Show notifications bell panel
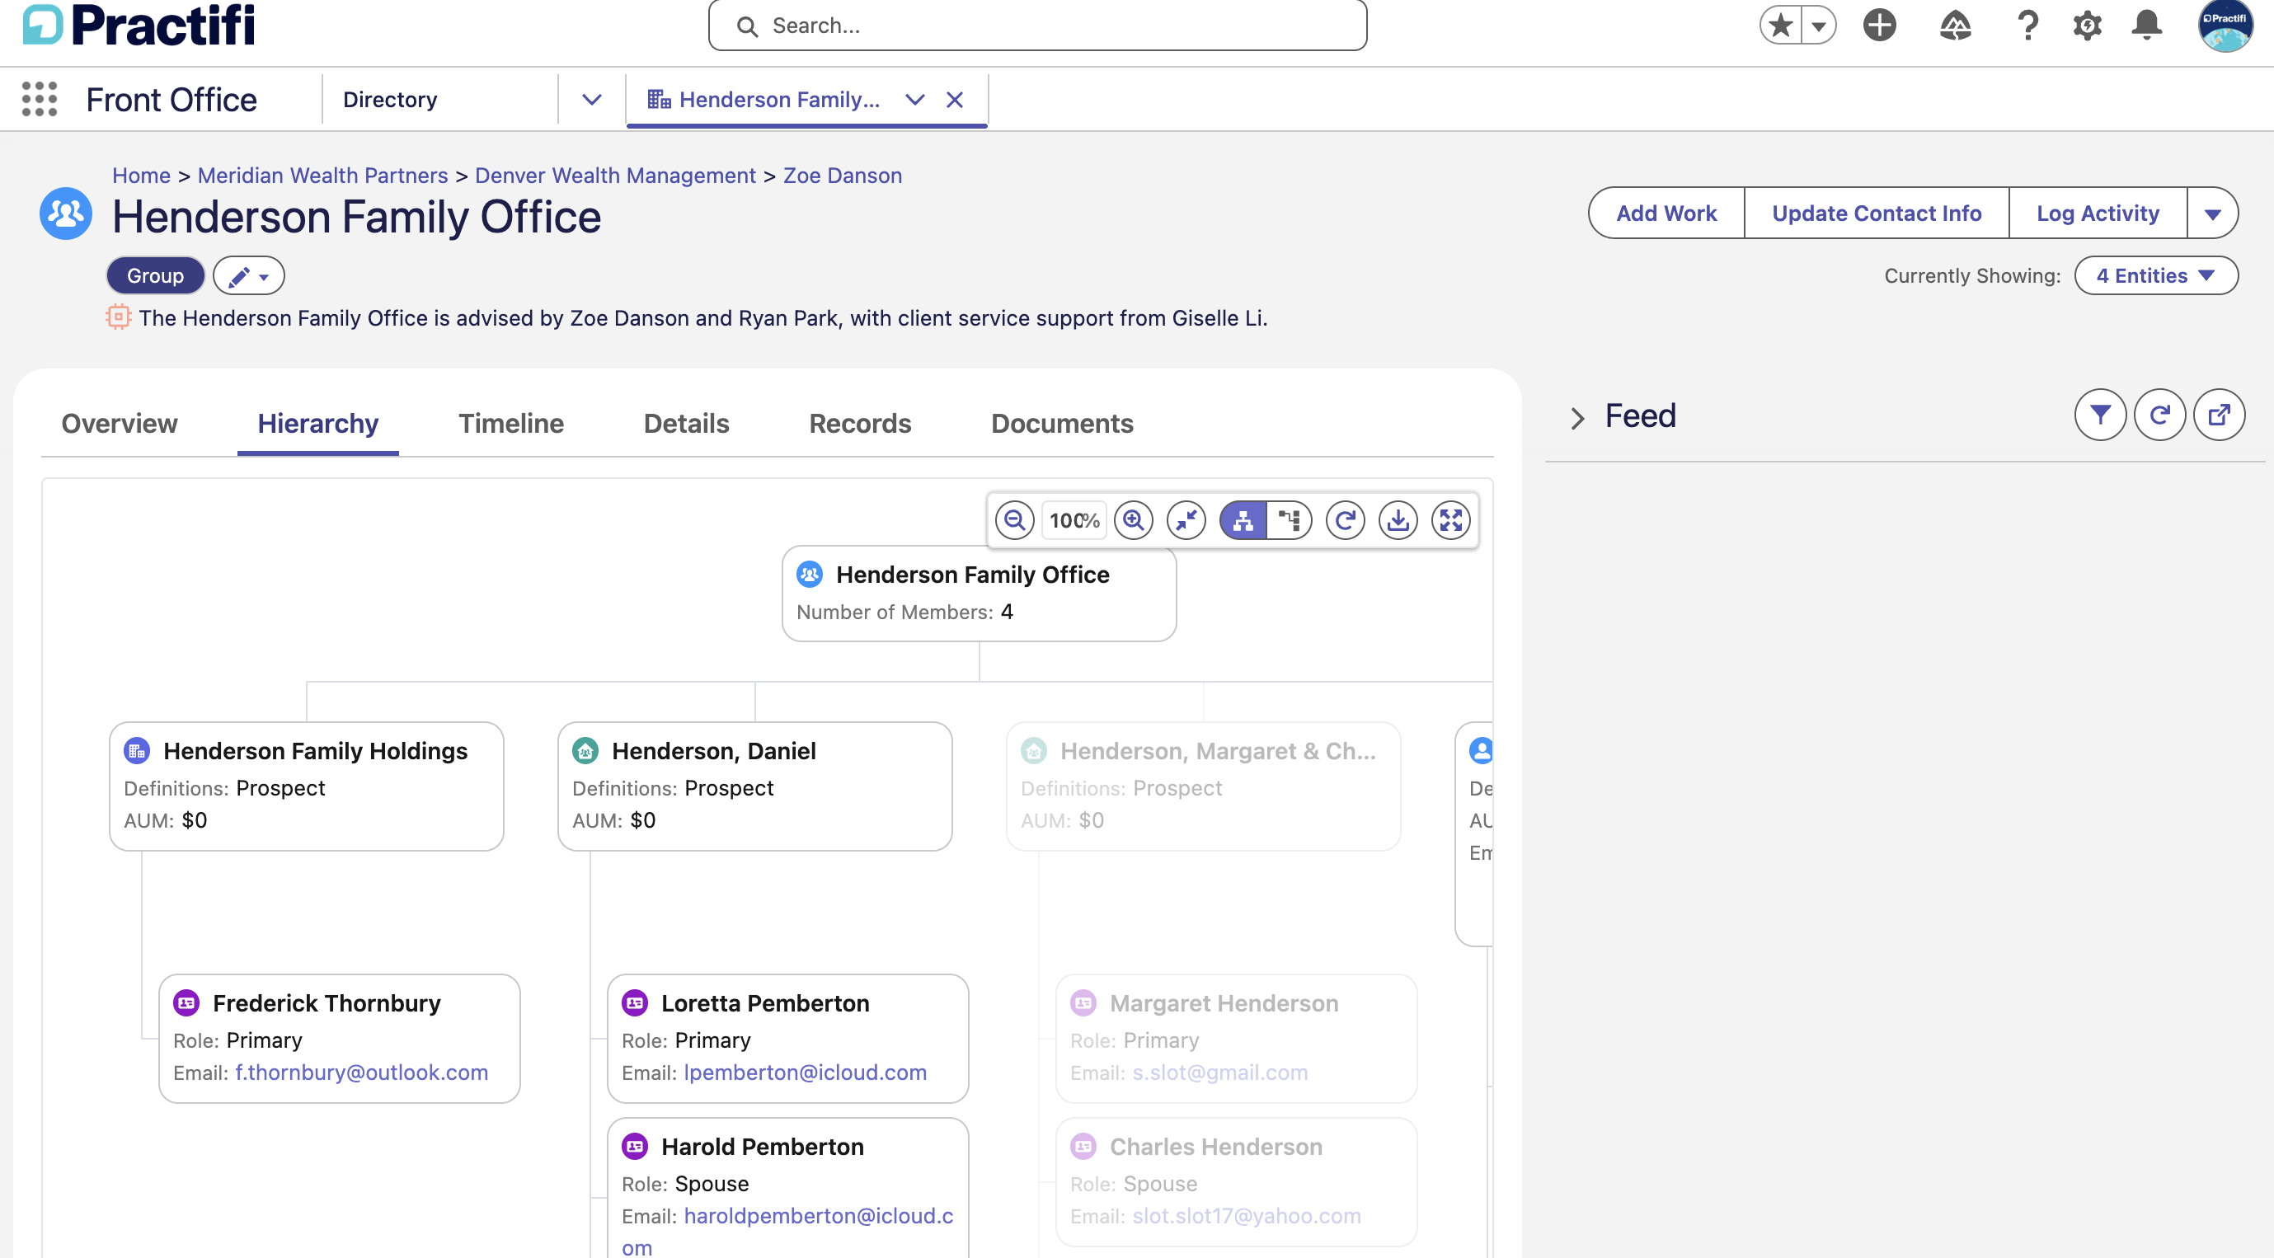The image size is (2274, 1258). 2147,25
